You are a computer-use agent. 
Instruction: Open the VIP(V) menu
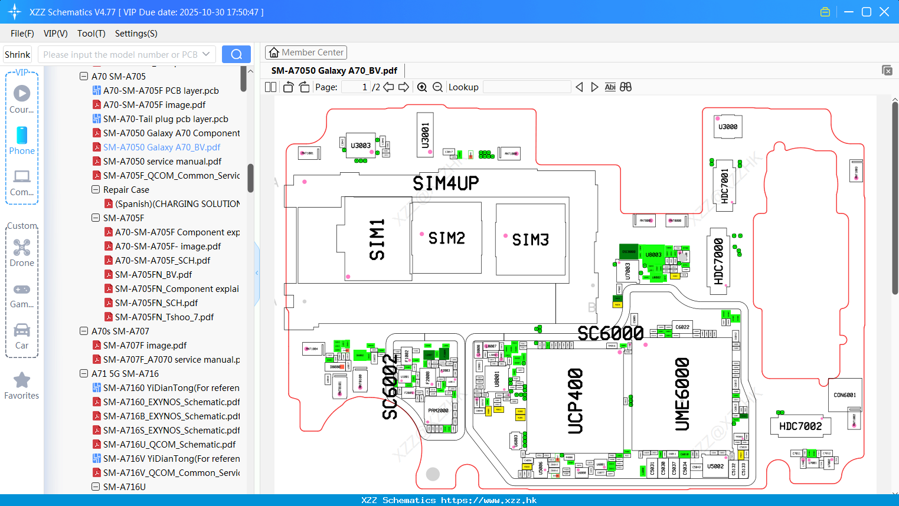pyautogui.click(x=55, y=34)
